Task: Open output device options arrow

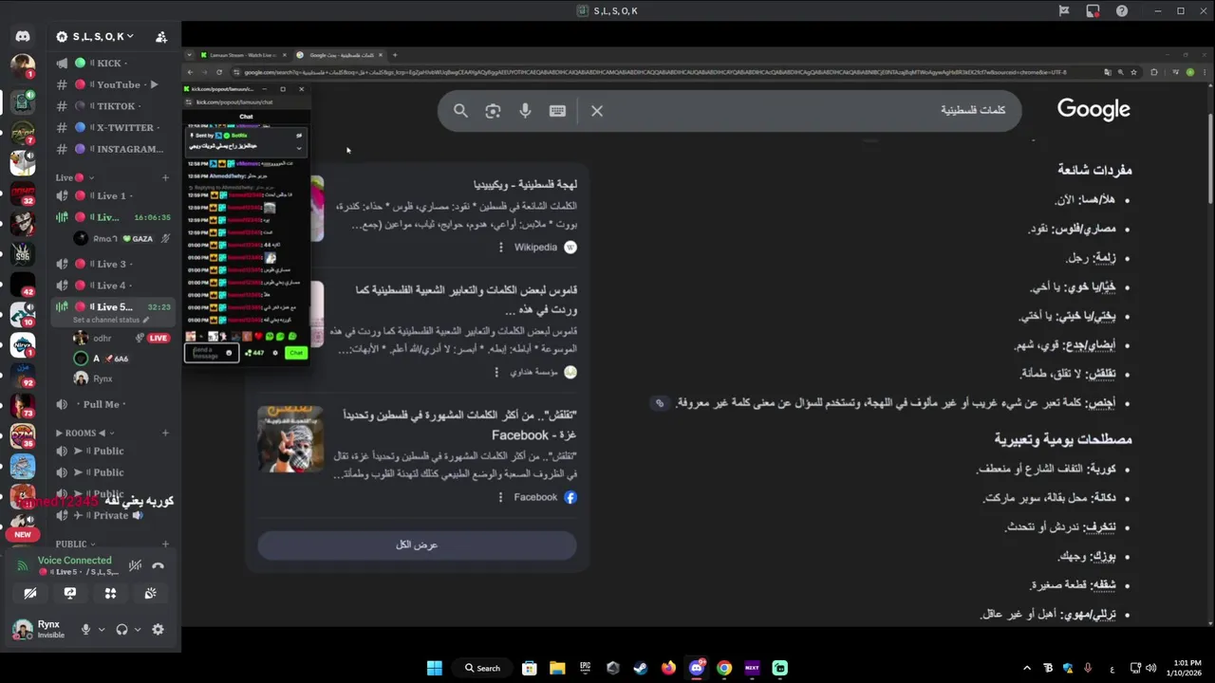Action: [138, 629]
